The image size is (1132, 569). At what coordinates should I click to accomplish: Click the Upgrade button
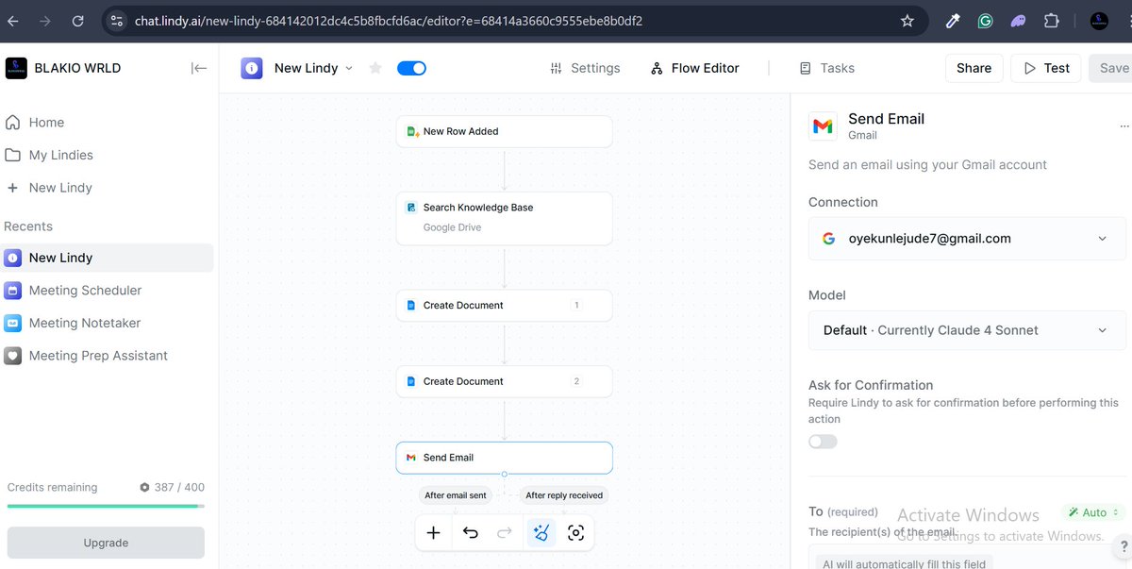pyautogui.click(x=106, y=543)
